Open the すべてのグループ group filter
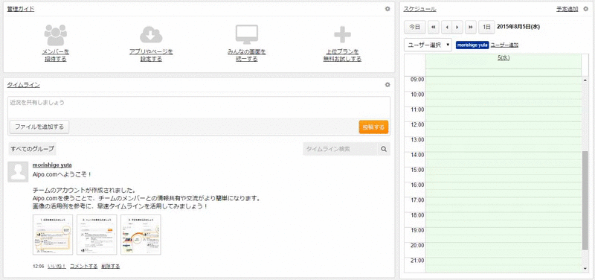 click(32, 149)
